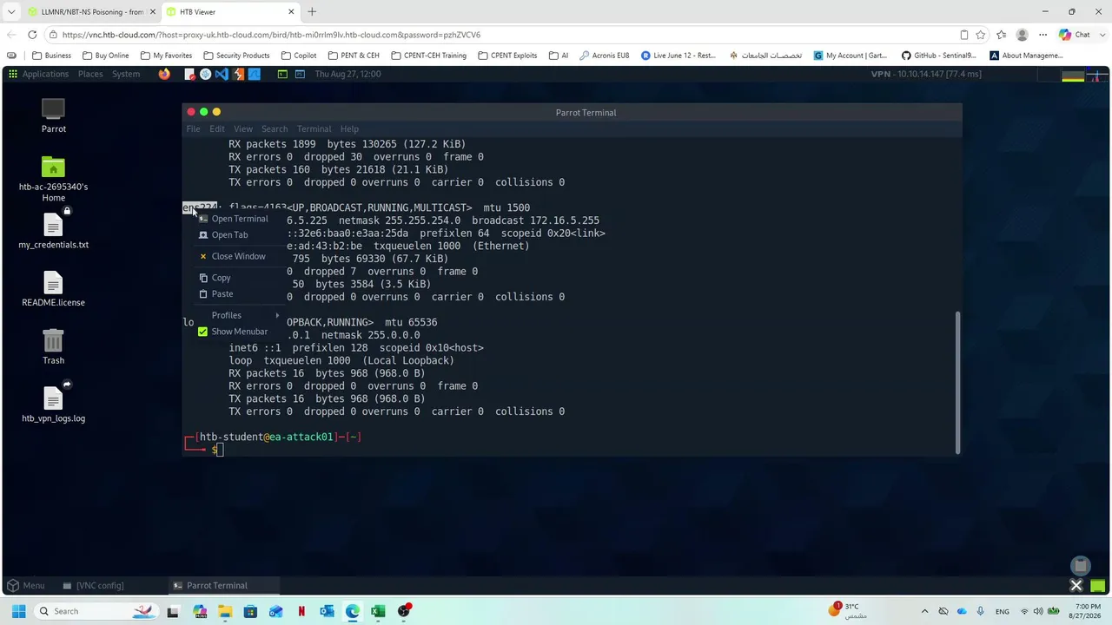Open Outlook from the taskbar

(x=327, y=611)
